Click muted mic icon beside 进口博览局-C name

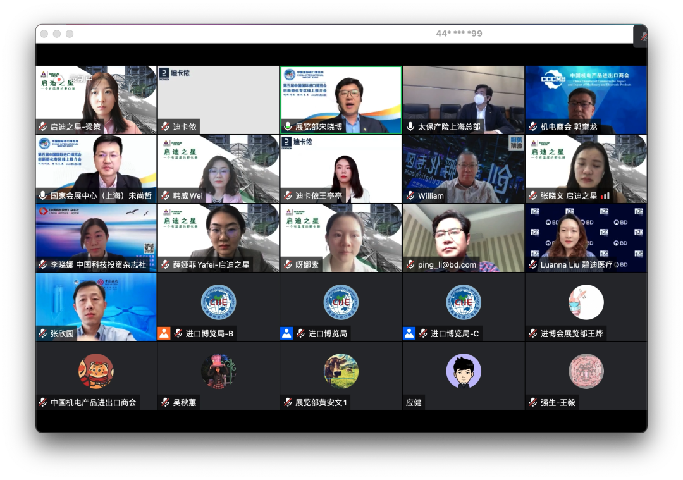point(423,334)
